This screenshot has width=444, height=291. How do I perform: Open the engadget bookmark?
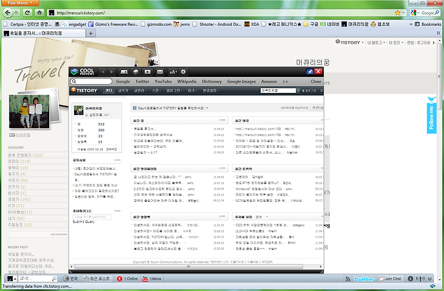(74, 24)
